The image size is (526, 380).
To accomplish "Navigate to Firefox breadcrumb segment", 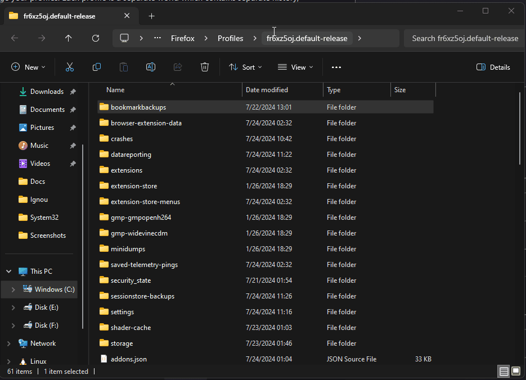I will (x=183, y=38).
